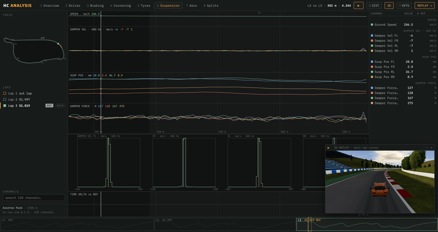Focus the search 120 channels field

(34, 198)
